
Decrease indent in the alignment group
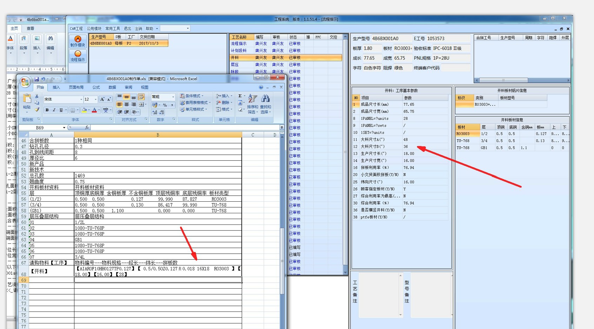pyautogui.click(x=120, y=112)
